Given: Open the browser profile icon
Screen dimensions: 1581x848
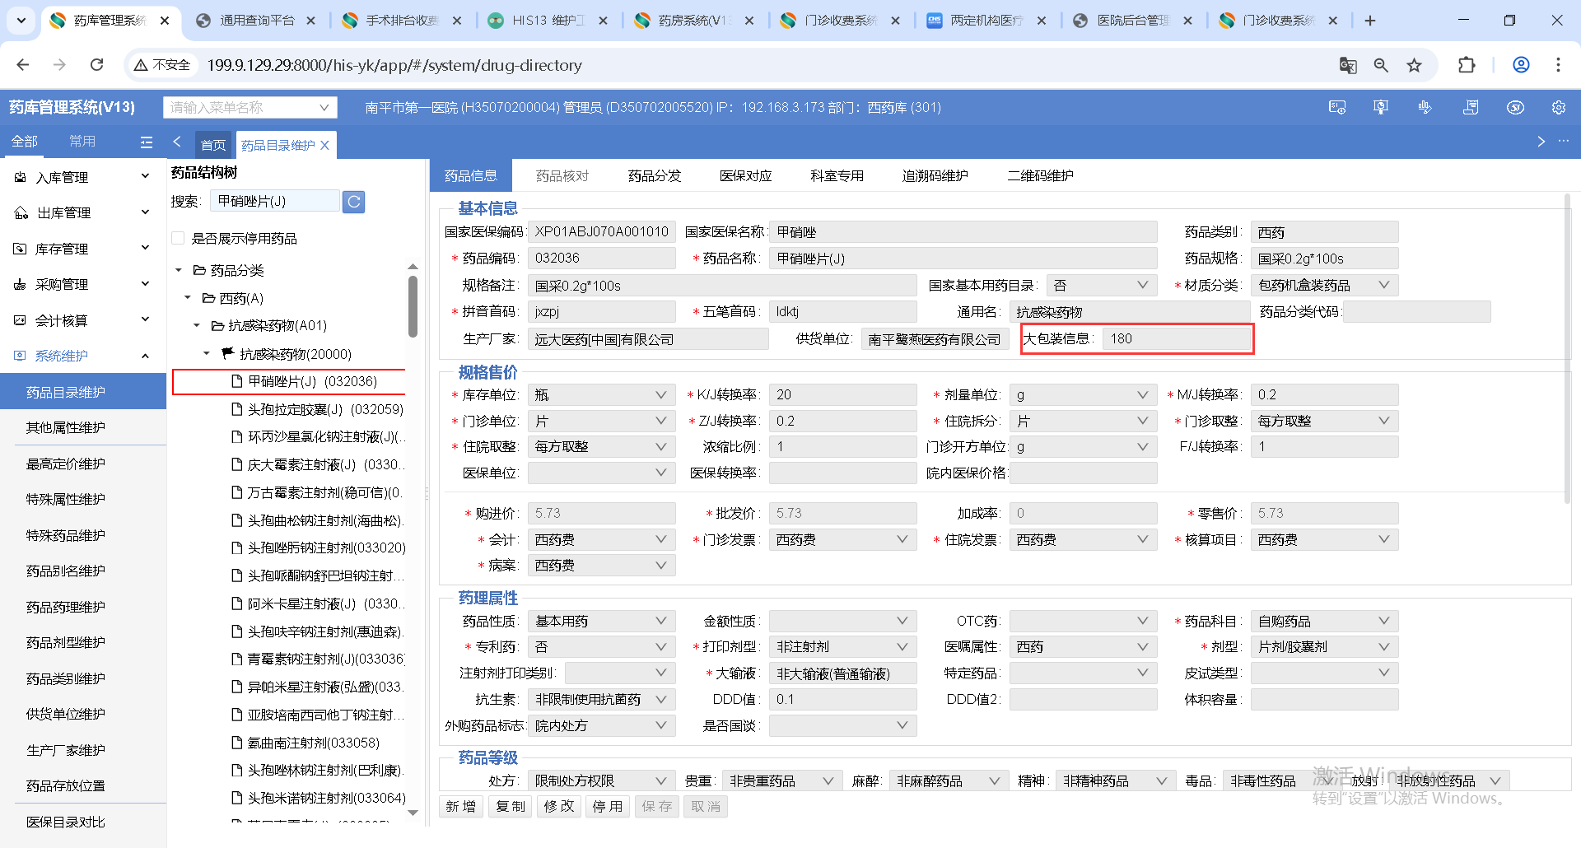Looking at the screenshot, I should (1521, 65).
